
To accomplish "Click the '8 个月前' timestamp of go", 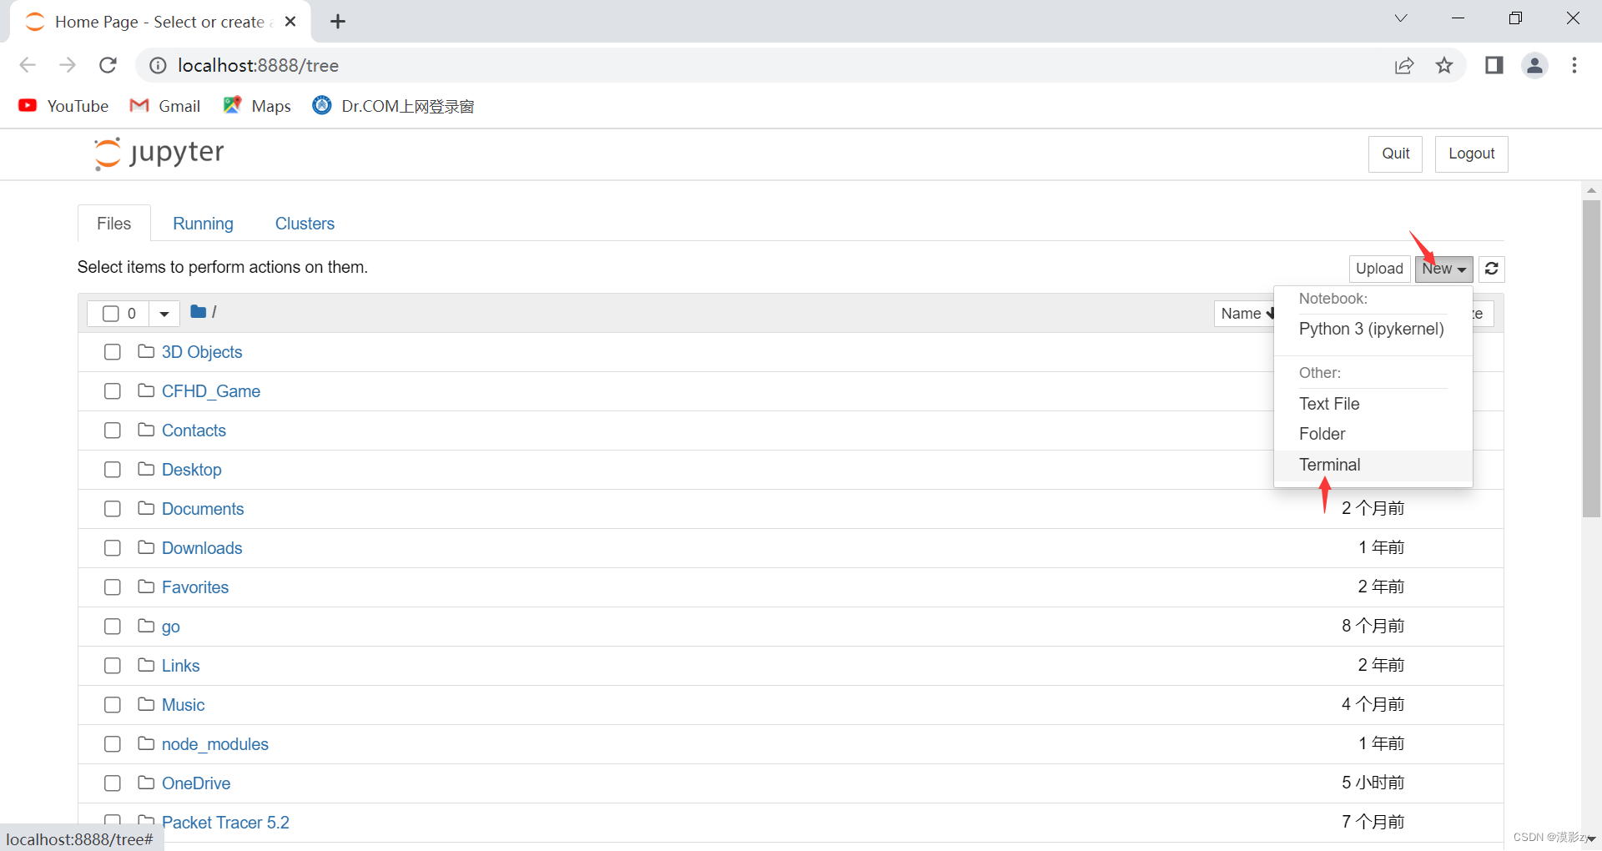I will 1373,626.
